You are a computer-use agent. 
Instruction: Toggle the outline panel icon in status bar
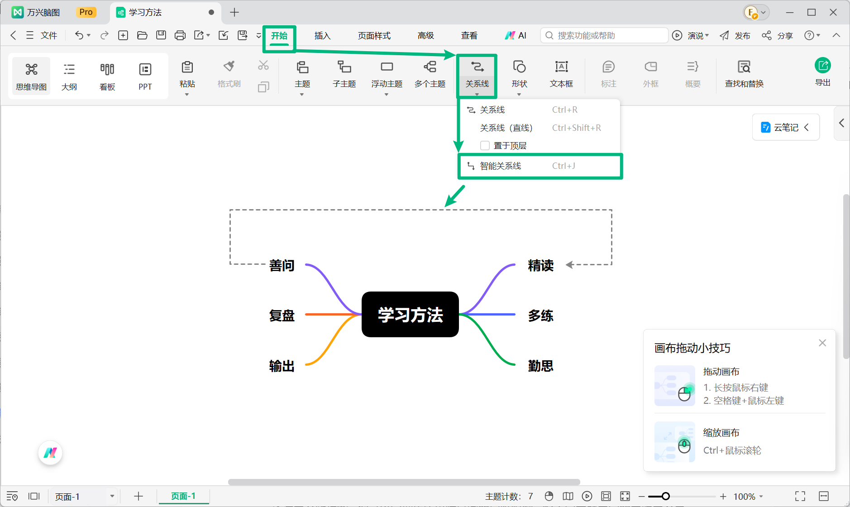coord(12,496)
